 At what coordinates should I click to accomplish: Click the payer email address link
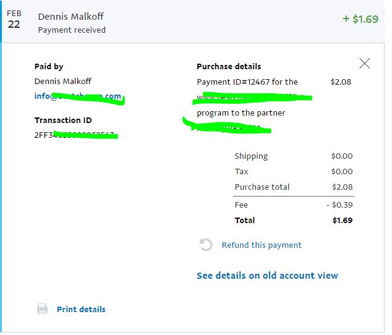(x=78, y=96)
